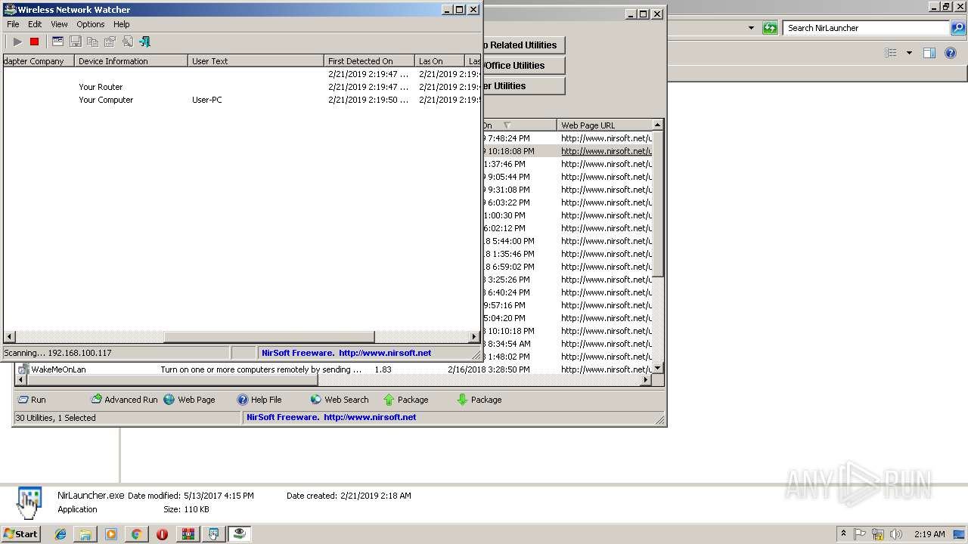
Task: Select the WakeMeOnLan utility row
Action: pos(333,369)
